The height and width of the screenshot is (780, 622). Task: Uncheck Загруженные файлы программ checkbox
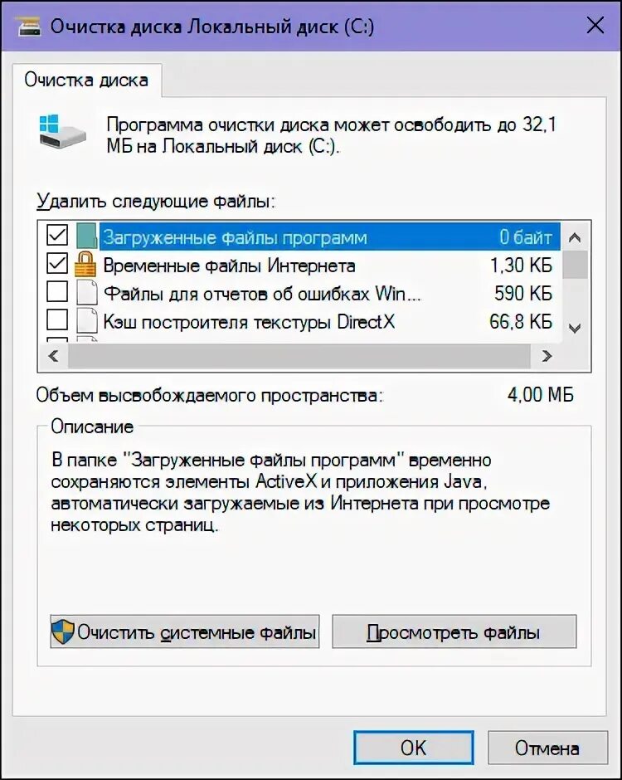coord(57,234)
